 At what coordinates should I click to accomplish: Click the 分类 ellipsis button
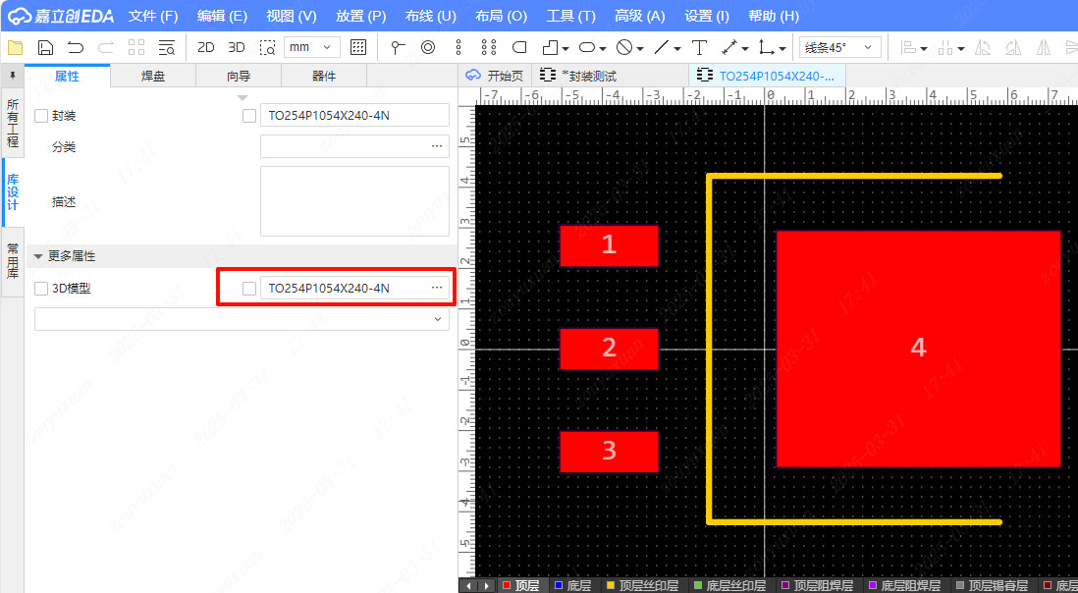point(437,146)
